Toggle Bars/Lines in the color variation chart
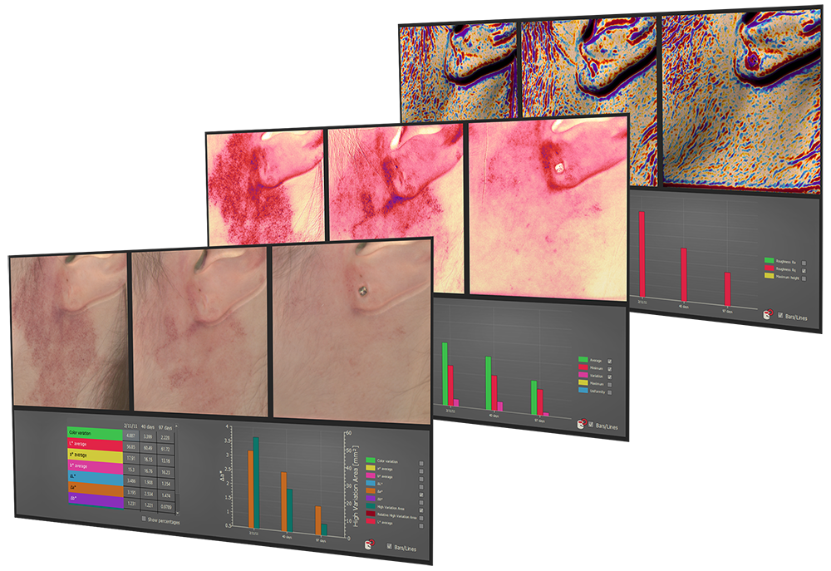The width and height of the screenshot is (831, 571). [x=390, y=547]
